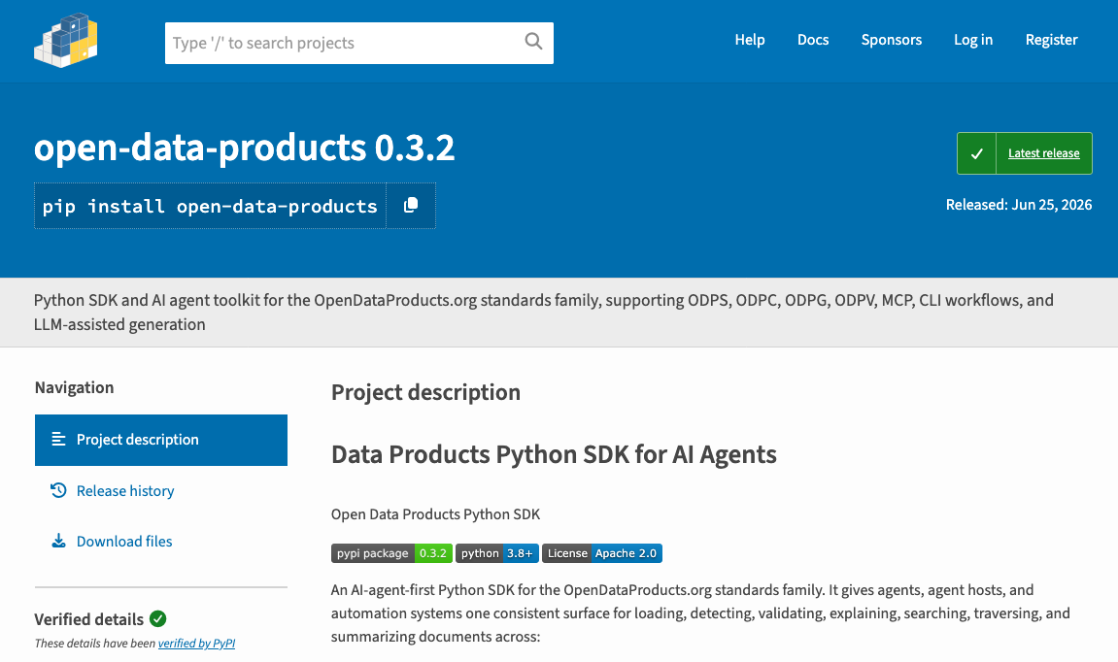This screenshot has width=1118, height=662.
Task: Click the Open Data Products Python SDK text
Action: 435,513
